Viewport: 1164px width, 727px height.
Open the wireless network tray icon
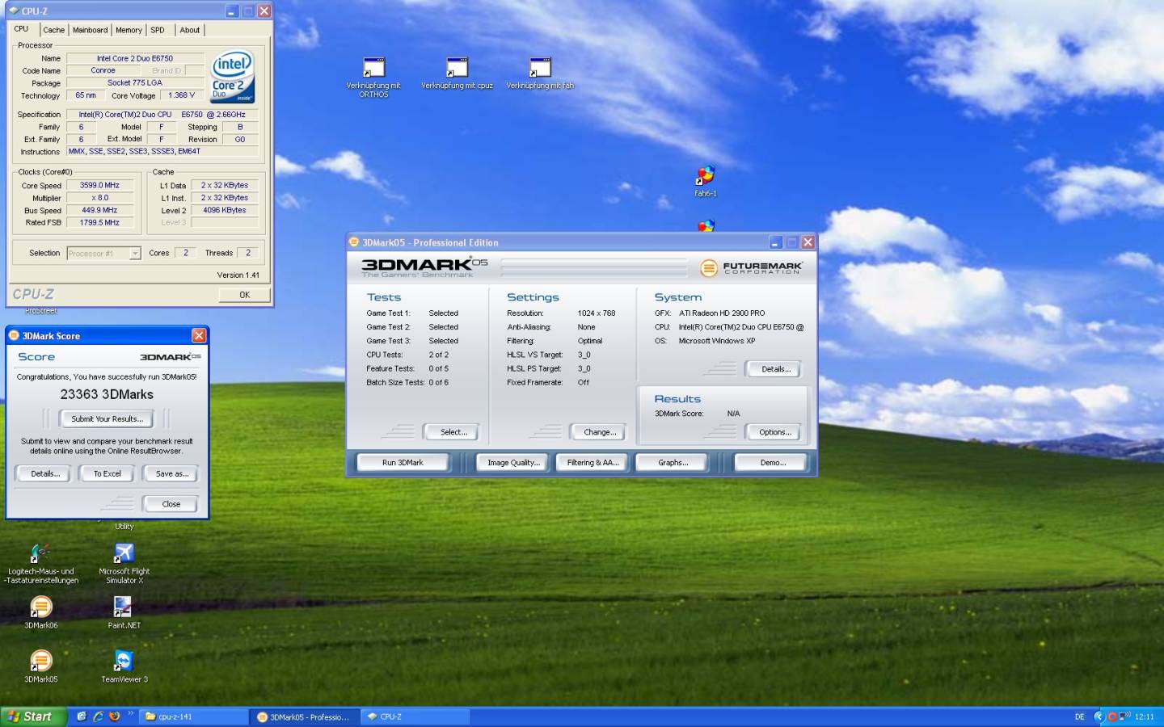click(x=1124, y=716)
